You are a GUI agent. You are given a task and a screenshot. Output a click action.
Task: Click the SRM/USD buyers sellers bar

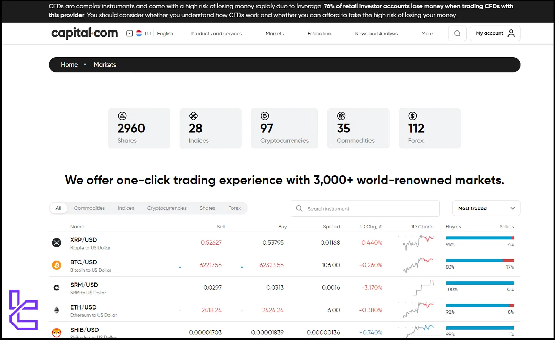click(480, 283)
